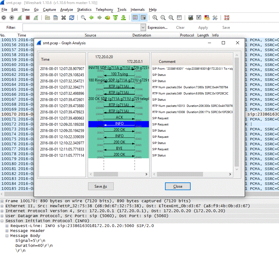Restart the running capture icon

pyautogui.click(x=36, y=18)
